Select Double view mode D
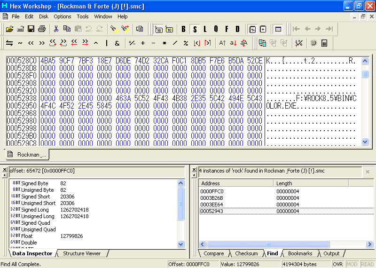 [237, 29]
